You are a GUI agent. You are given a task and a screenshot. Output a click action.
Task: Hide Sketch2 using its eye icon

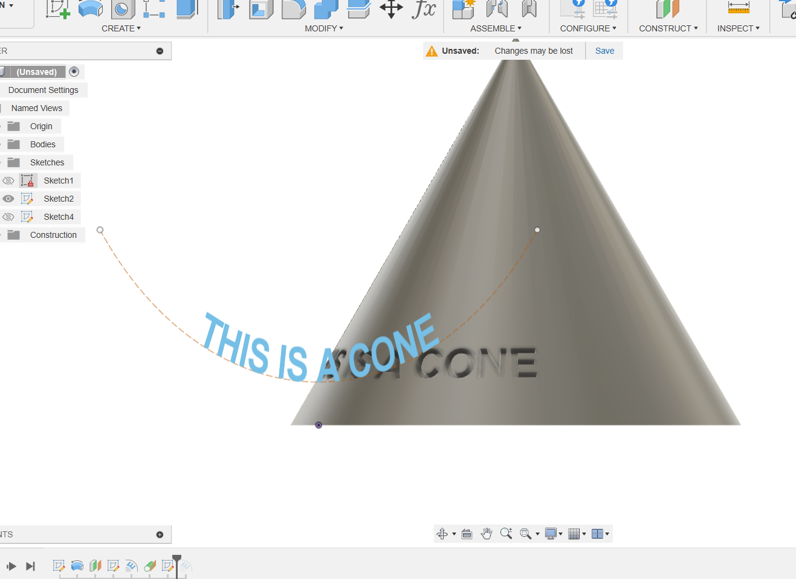[8, 199]
